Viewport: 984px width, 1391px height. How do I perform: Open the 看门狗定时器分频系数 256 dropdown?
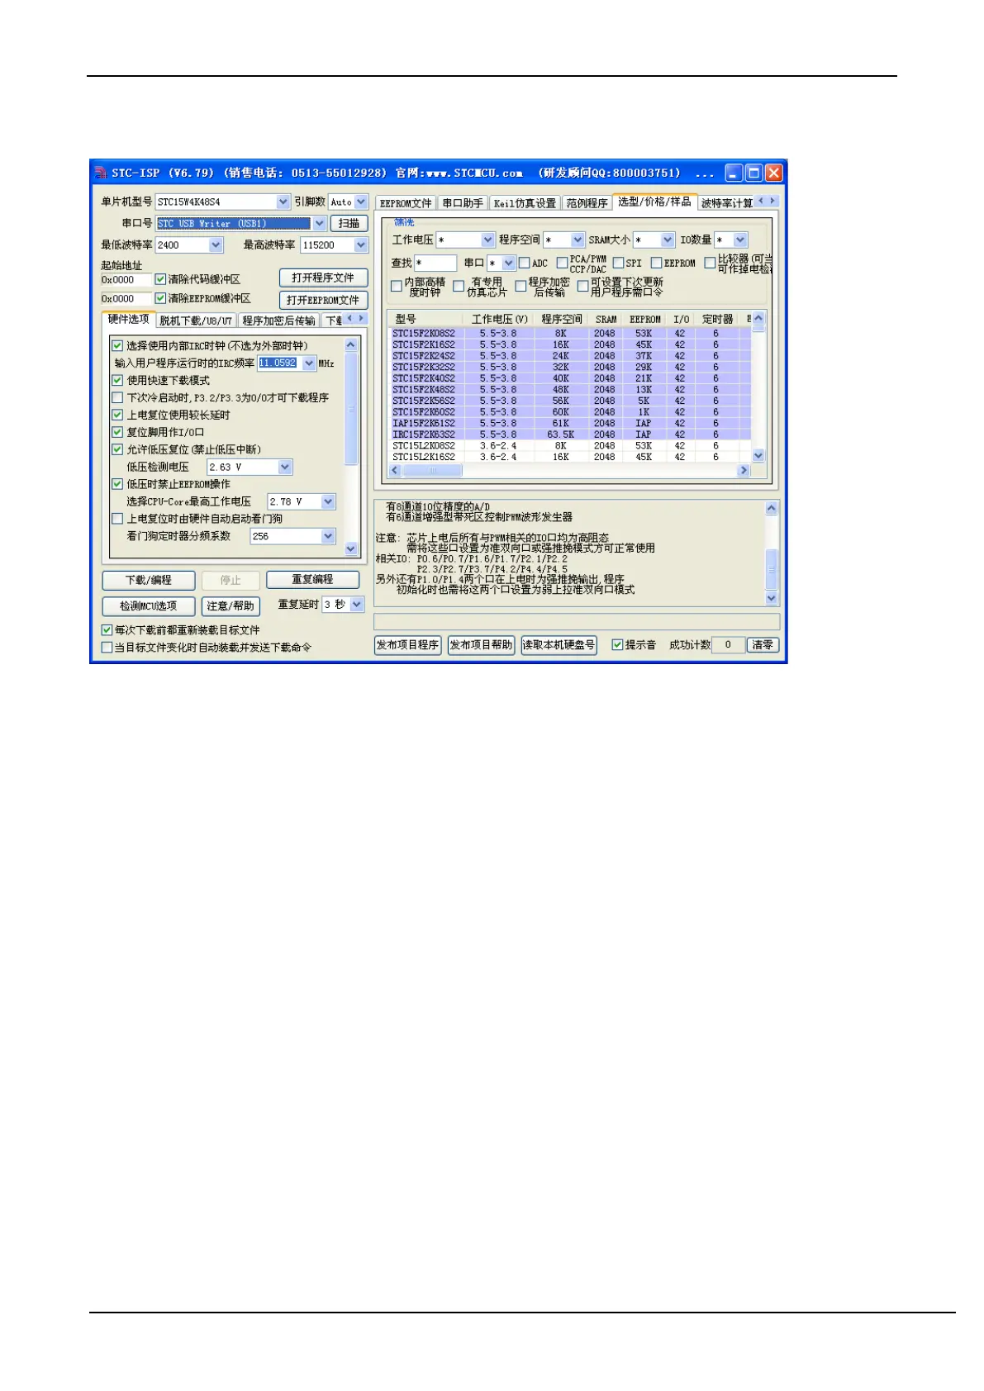tap(328, 536)
